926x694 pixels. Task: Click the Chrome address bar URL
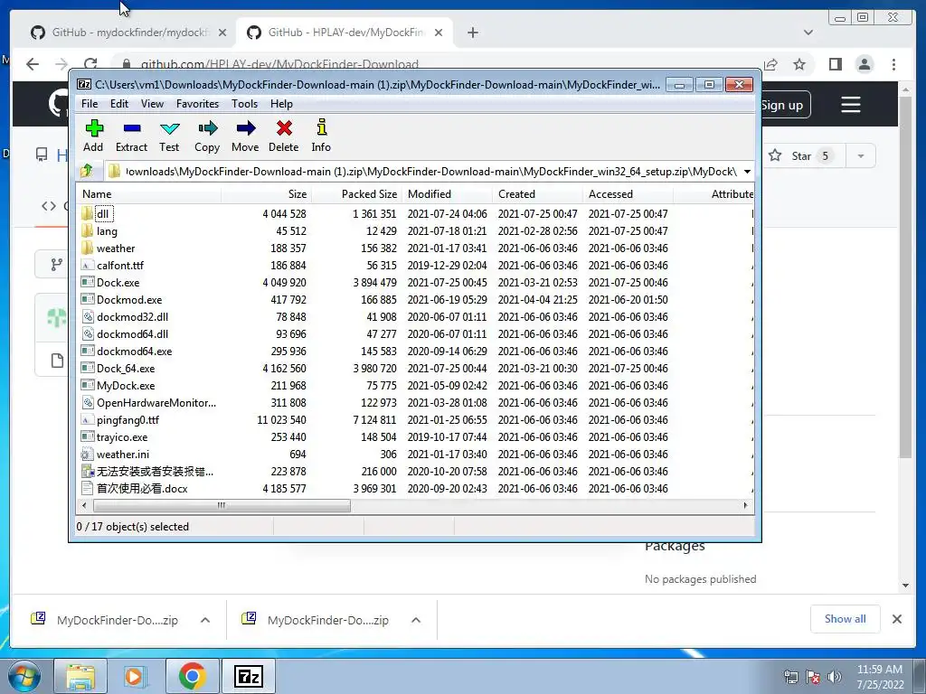coord(279,64)
